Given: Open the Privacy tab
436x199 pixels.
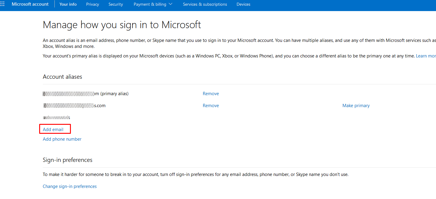Looking at the screenshot, I should (92, 4).
